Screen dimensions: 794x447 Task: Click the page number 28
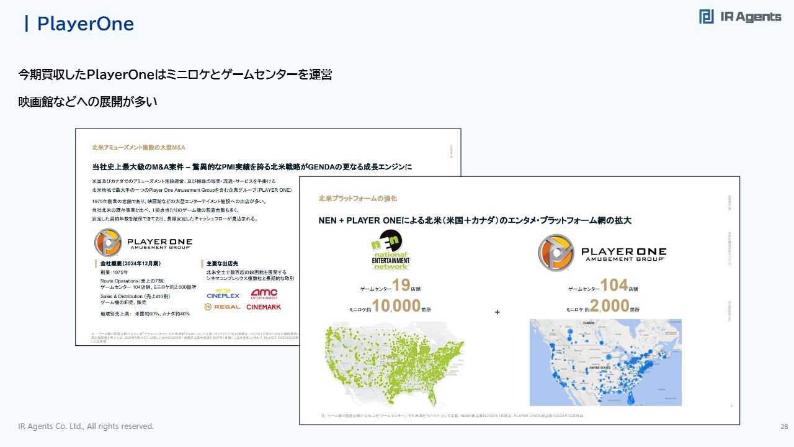tap(783, 427)
